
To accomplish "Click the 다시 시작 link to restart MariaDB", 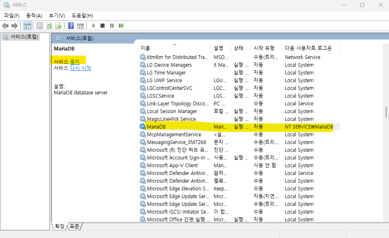I will [x=81, y=68].
